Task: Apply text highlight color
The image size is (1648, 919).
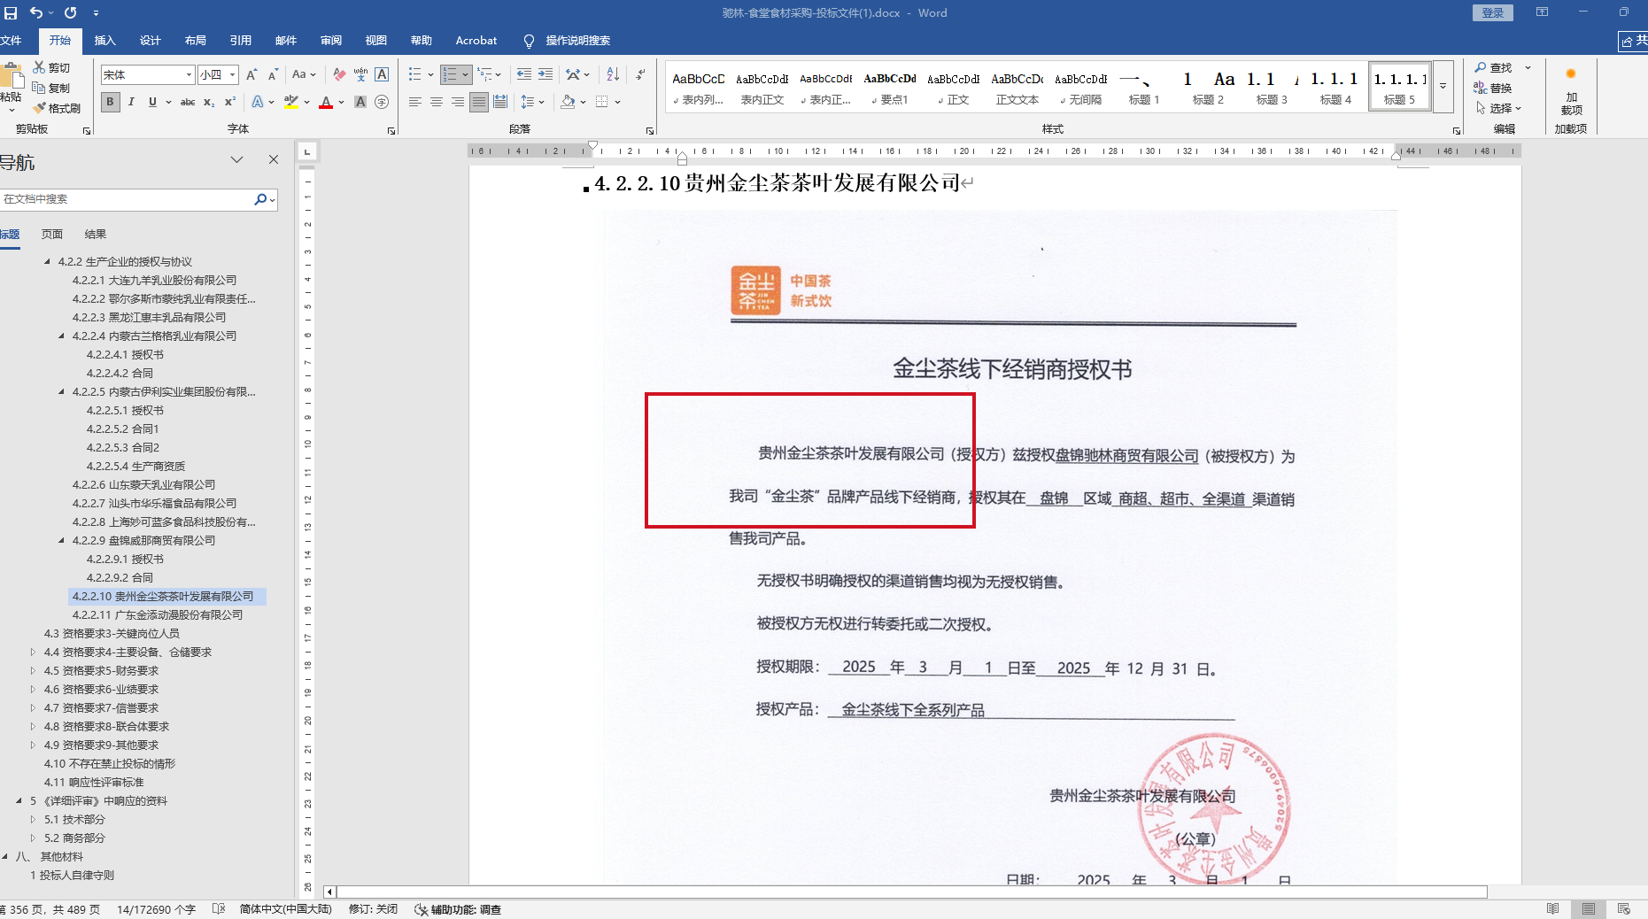Action: [x=291, y=102]
